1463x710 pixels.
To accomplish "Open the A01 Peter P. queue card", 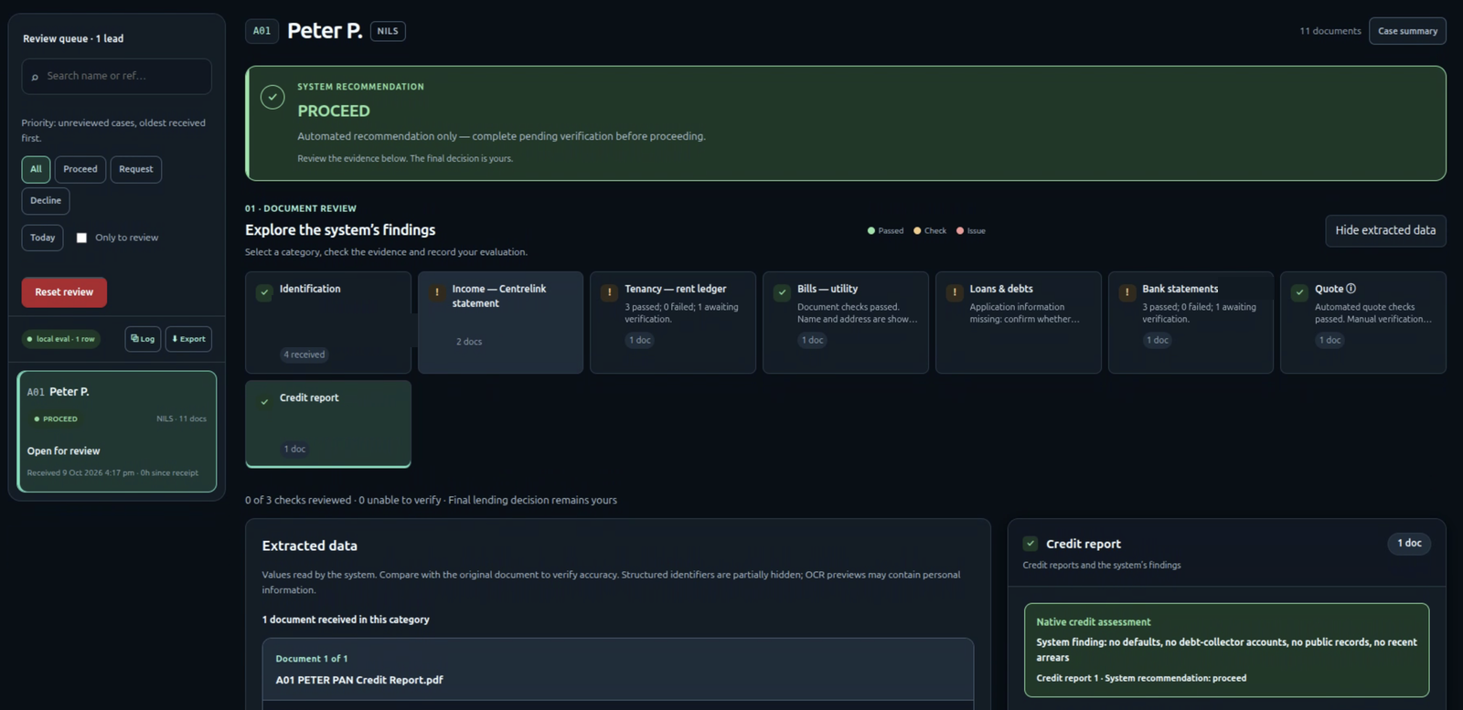I will 117,431.
